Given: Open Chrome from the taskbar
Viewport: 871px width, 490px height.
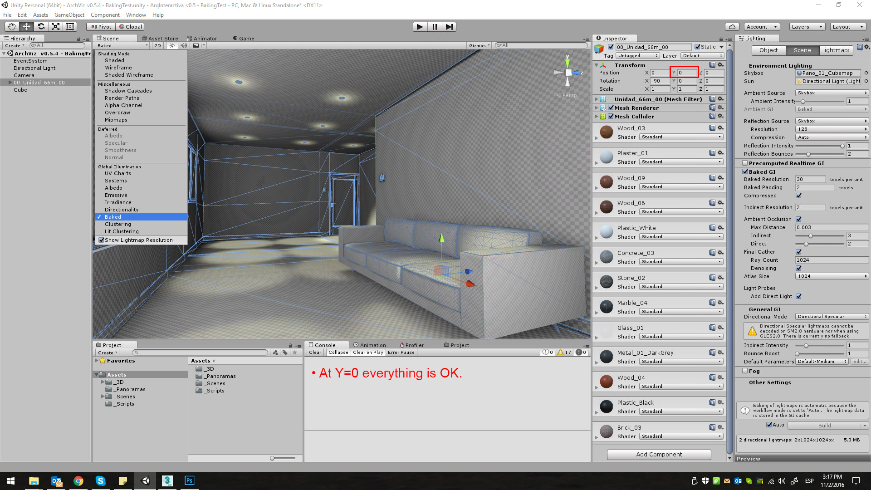Looking at the screenshot, I should [x=78, y=480].
